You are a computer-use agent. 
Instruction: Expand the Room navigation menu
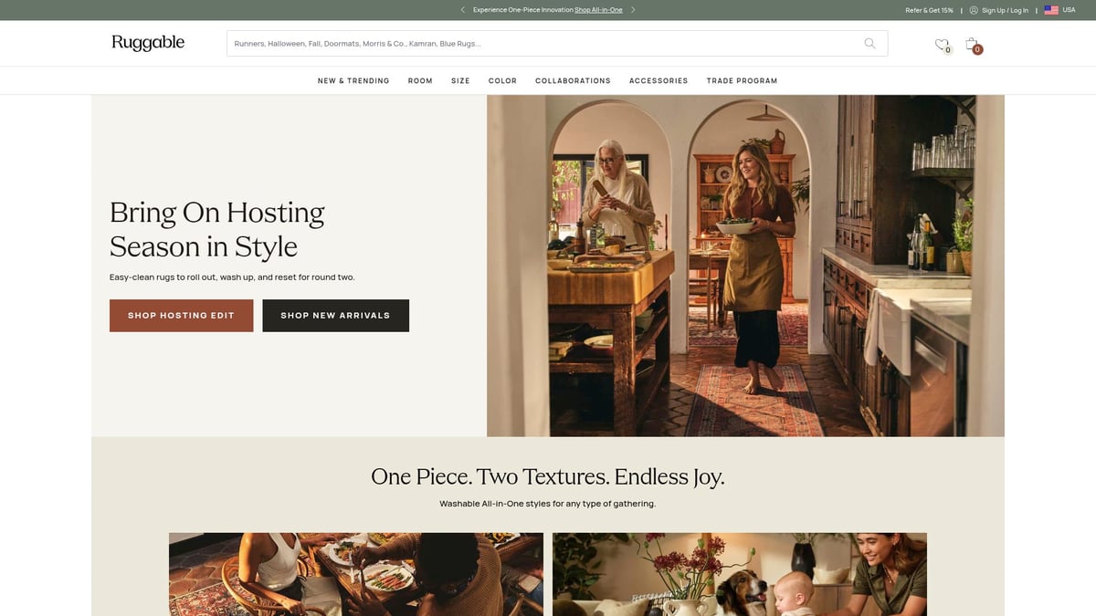tap(420, 80)
